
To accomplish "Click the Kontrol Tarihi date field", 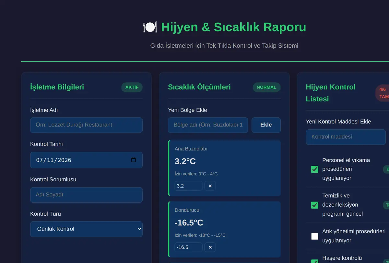I will [x=86, y=160].
